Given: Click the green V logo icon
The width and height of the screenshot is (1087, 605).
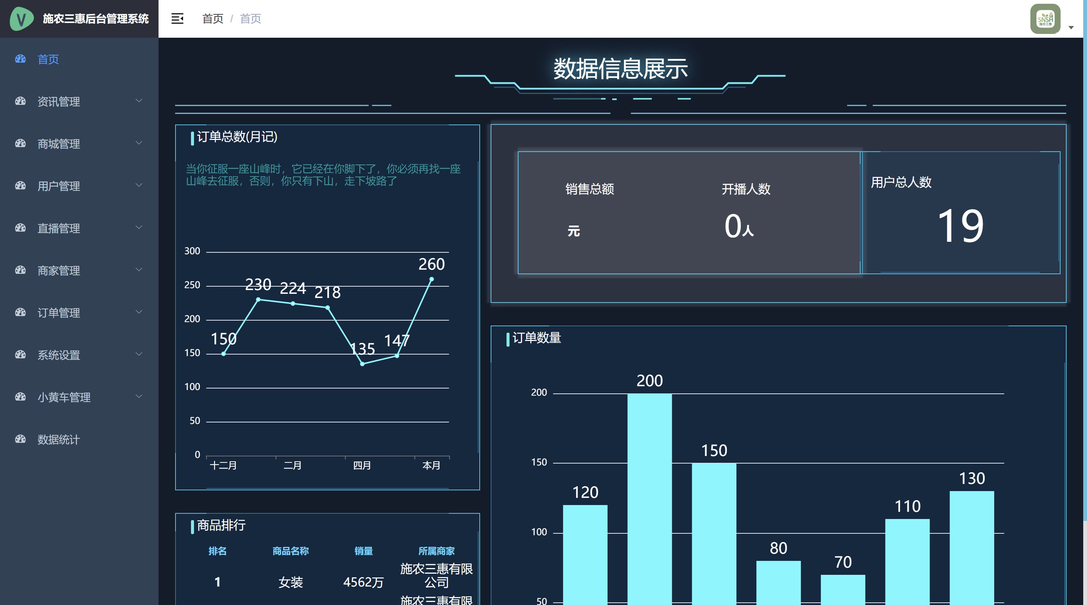Looking at the screenshot, I should click(x=21, y=18).
